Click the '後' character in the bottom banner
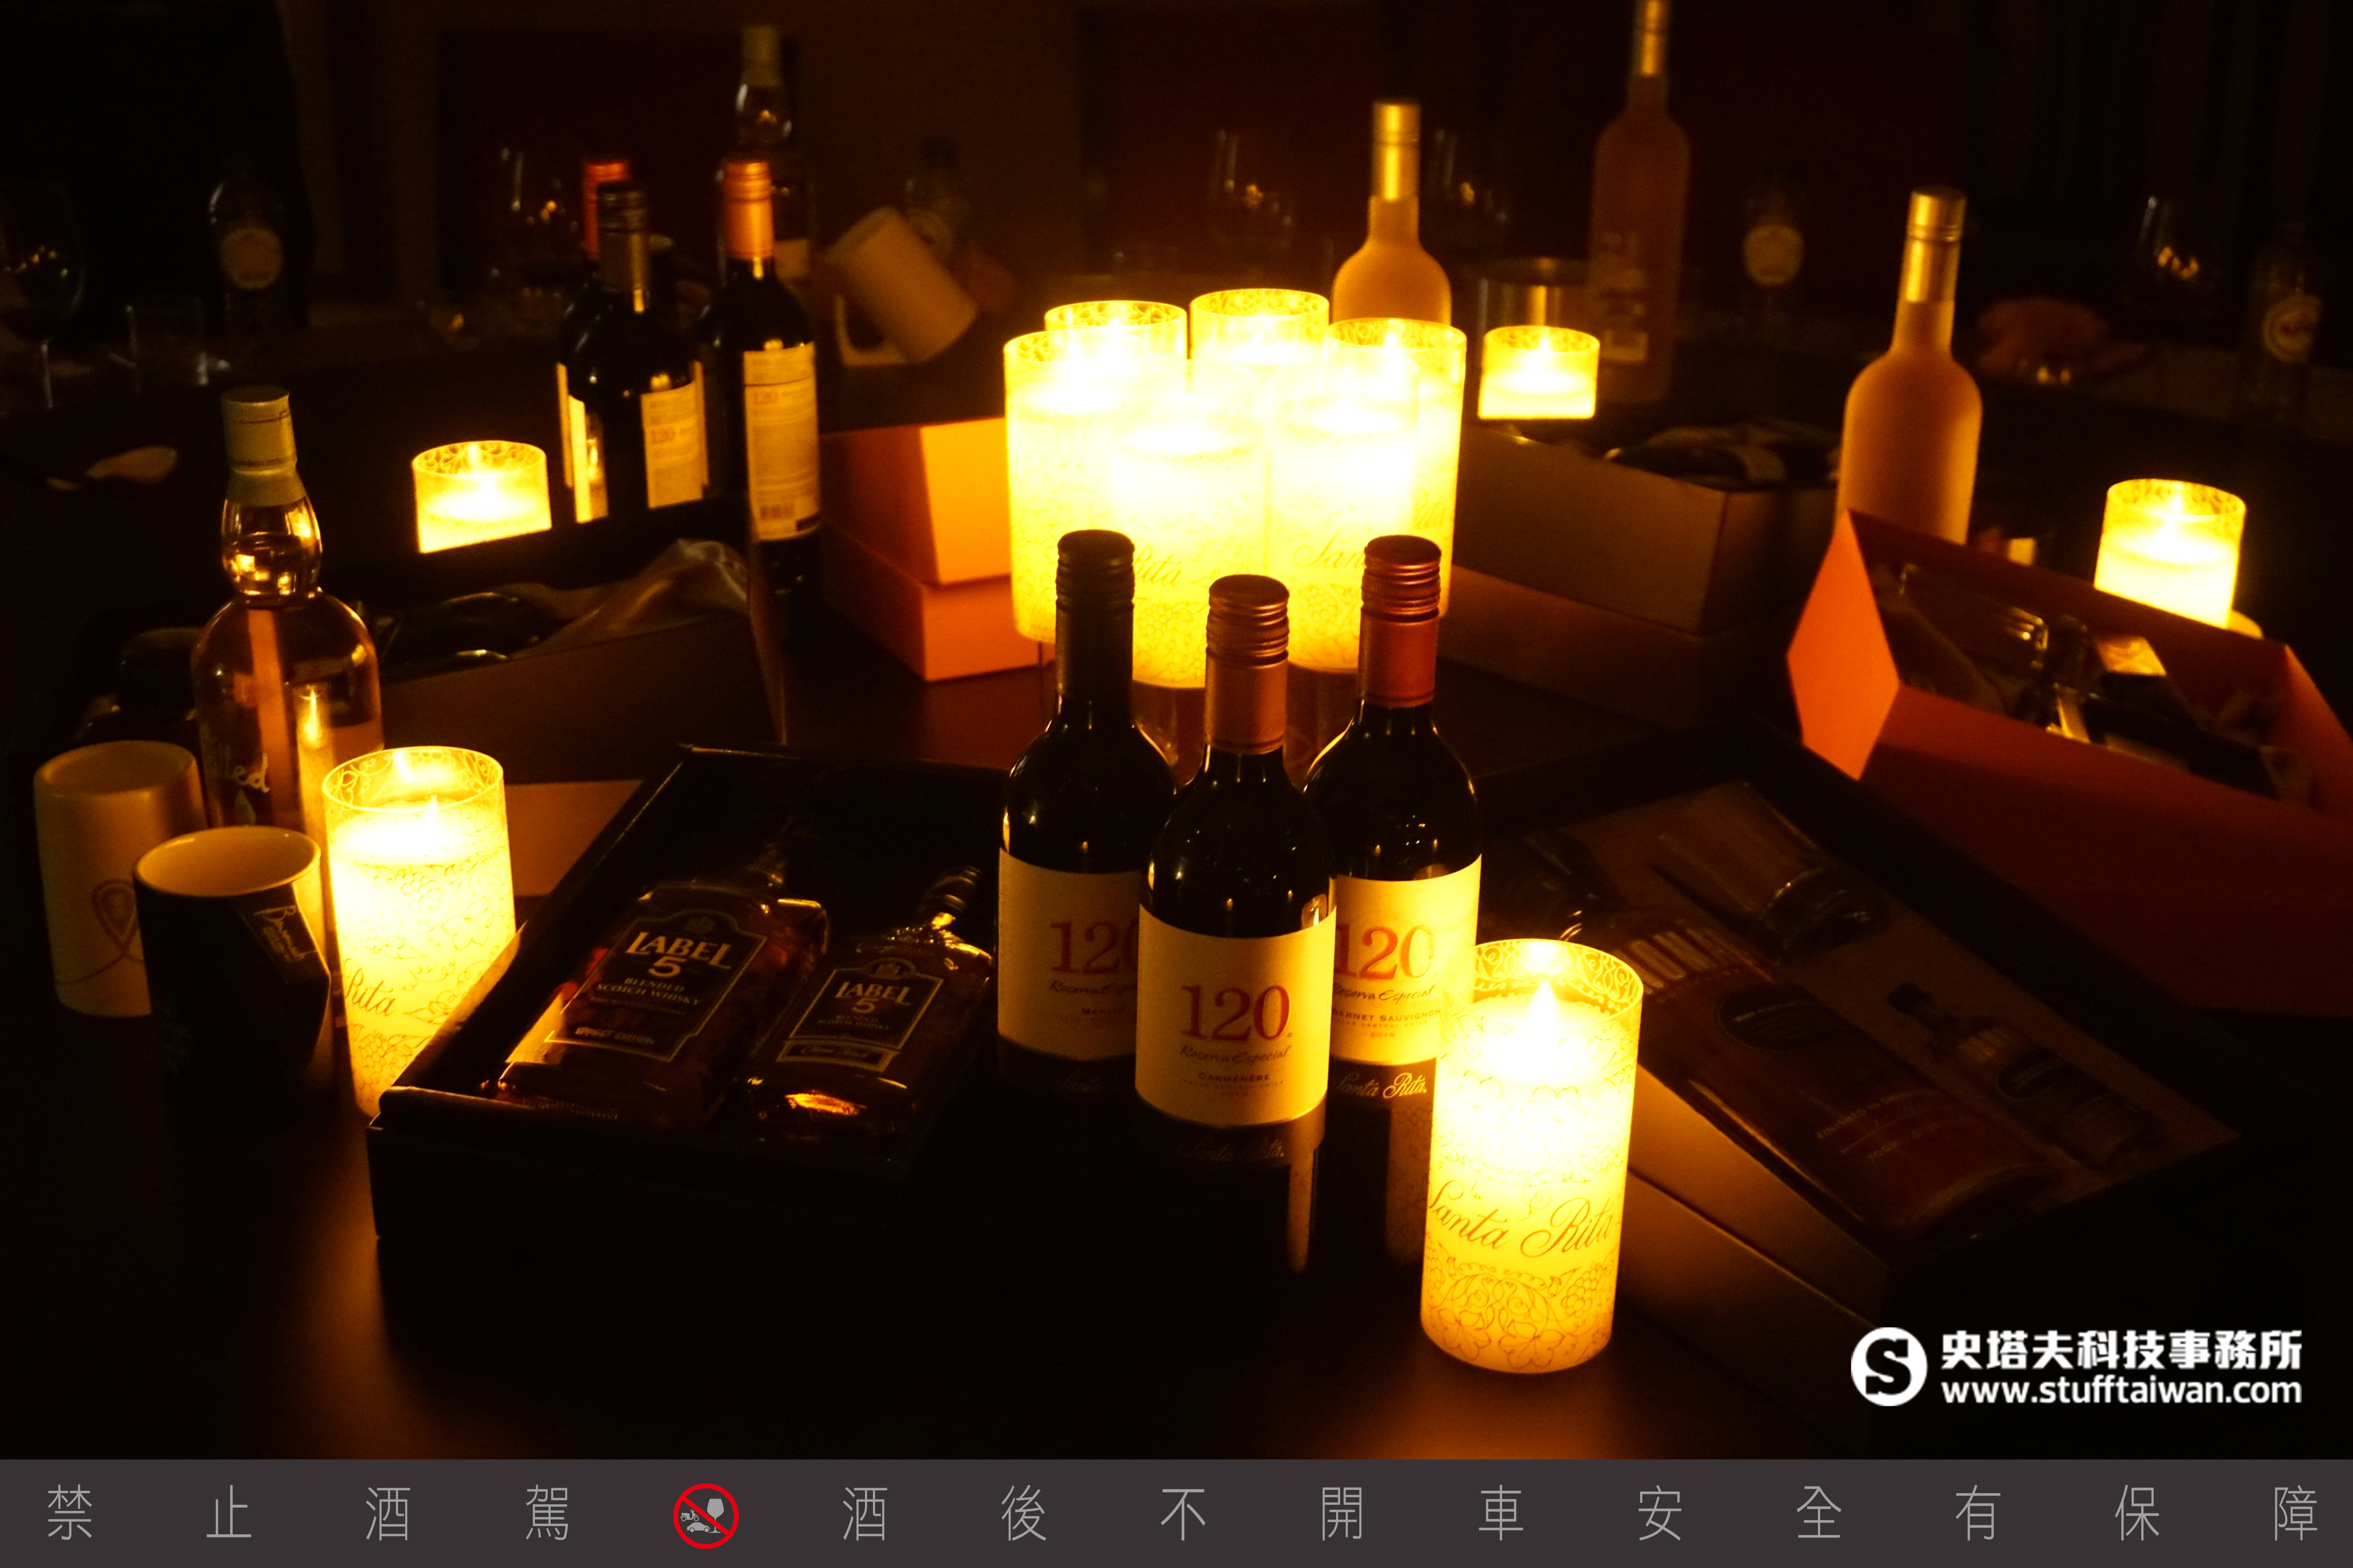2353x1568 pixels. [1024, 1514]
